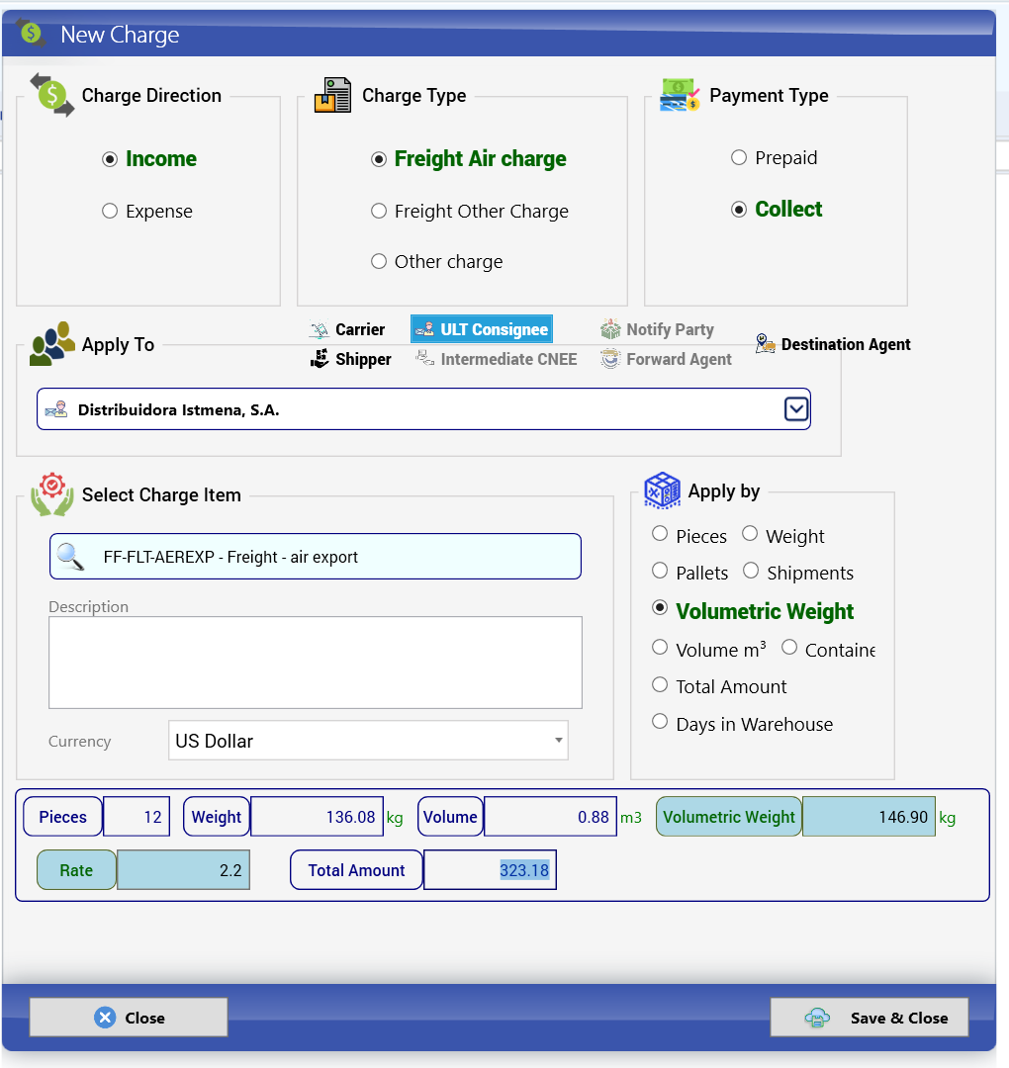Select Freight Other Charge option
Screen dimensions: 1009x1068
[379, 212]
